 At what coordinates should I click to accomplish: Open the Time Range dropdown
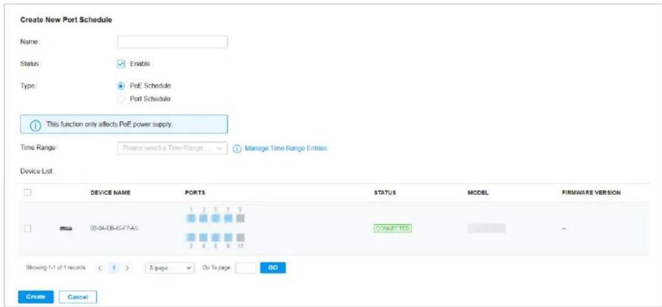173,148
